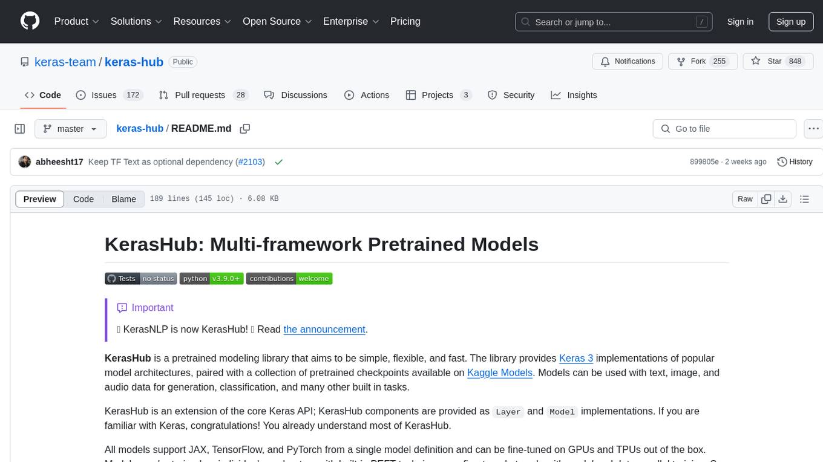Image resolution: width=823 pixels, height=462 pixels.
Task: Expand the Product menu
Action: (x=77, y=21)
